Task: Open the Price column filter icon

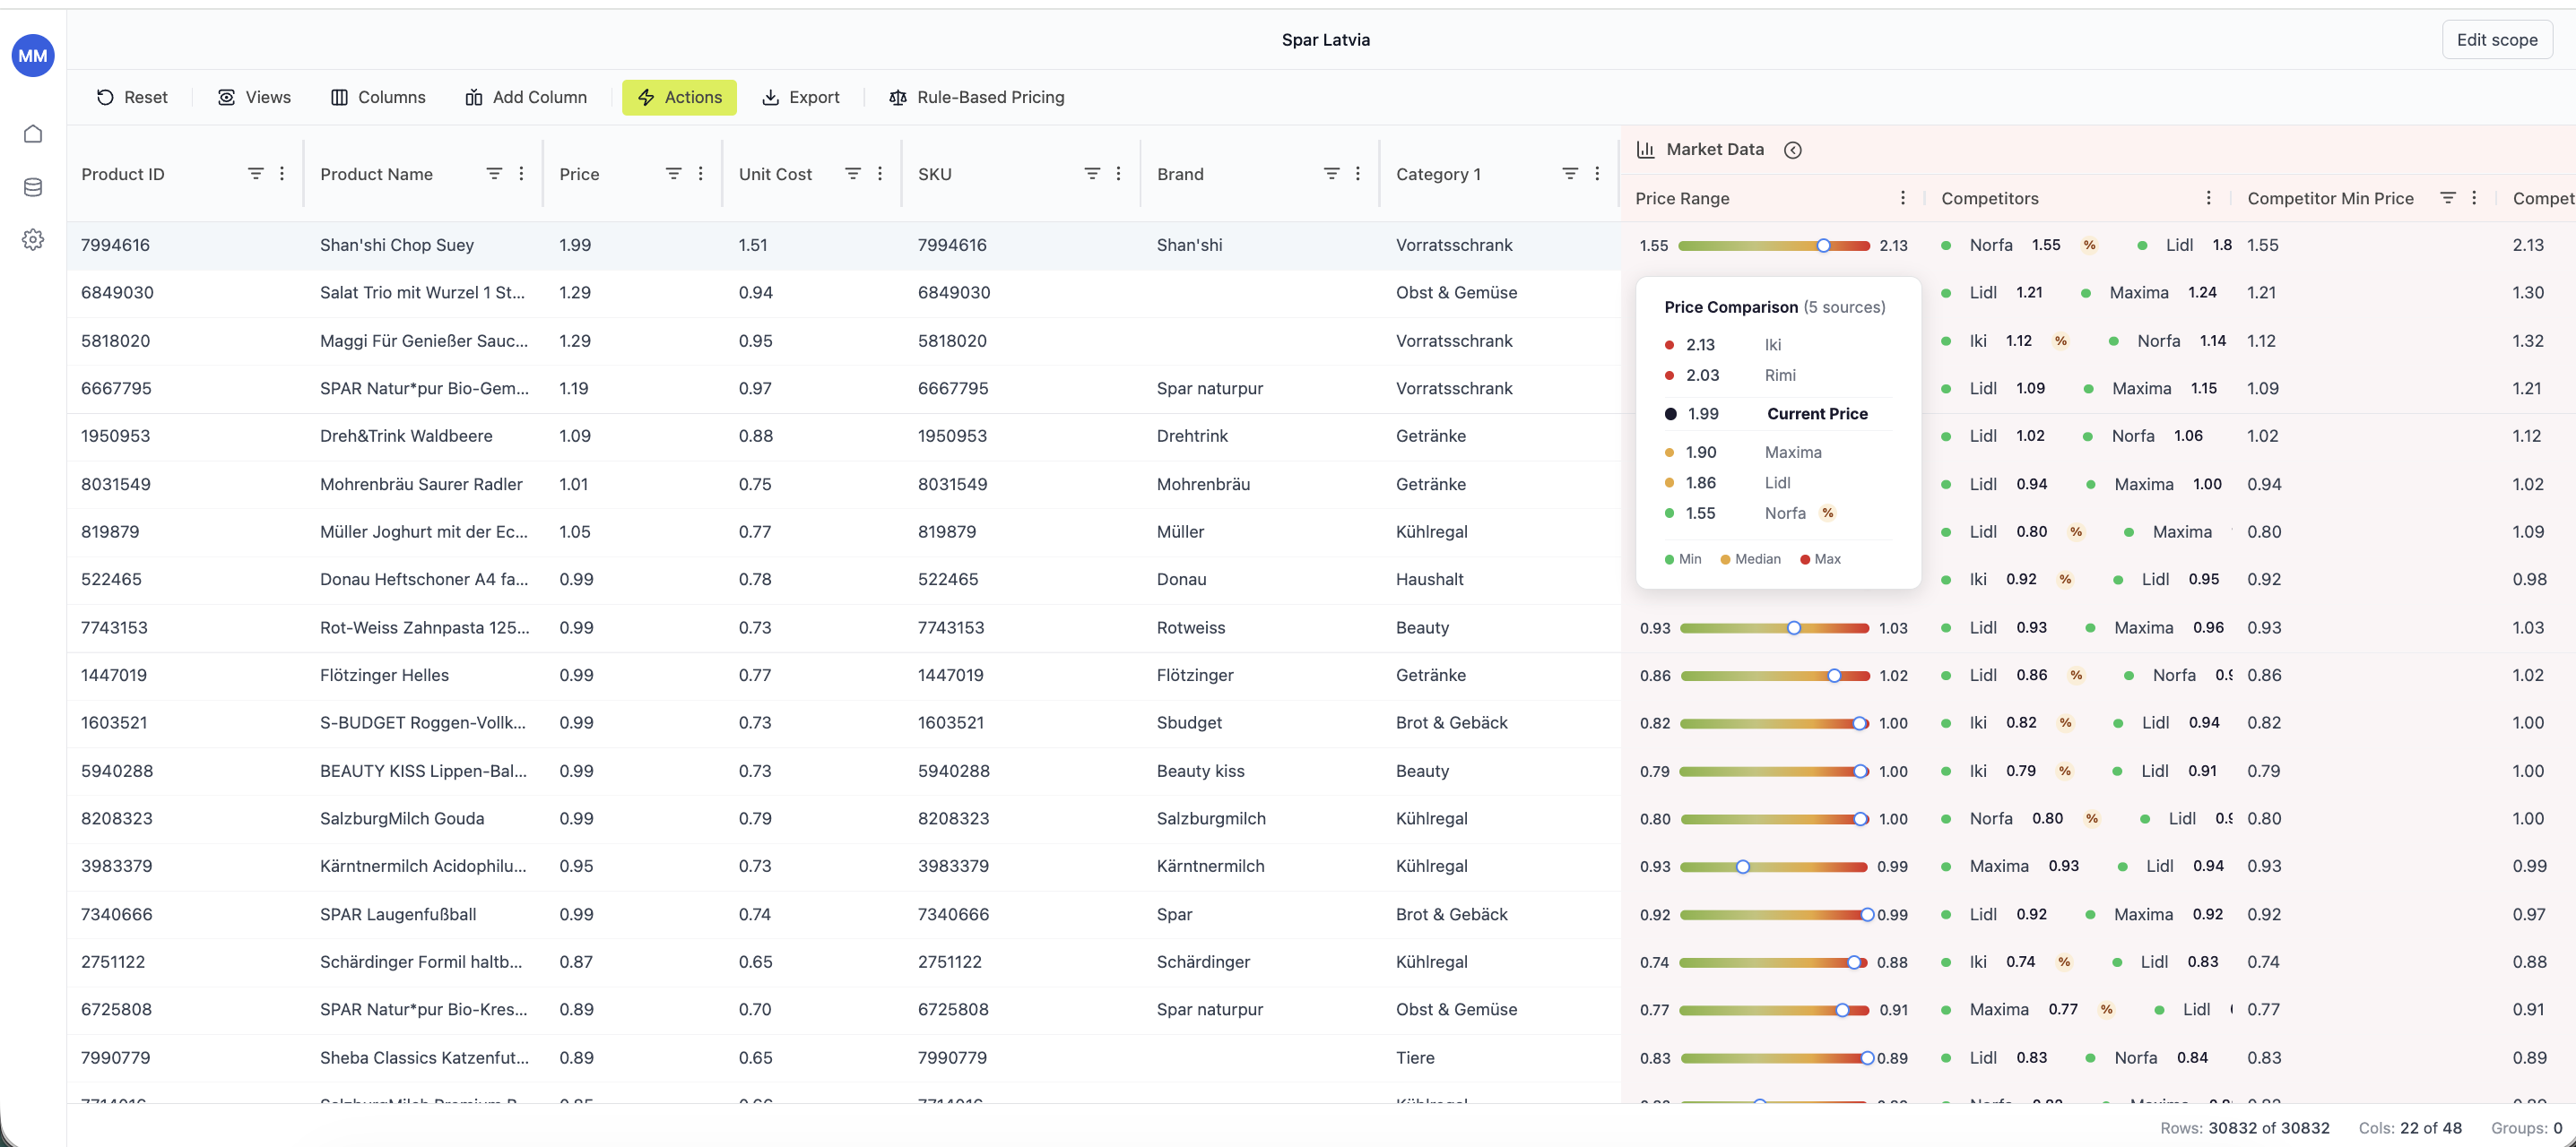Action: [x=674, y=174]
